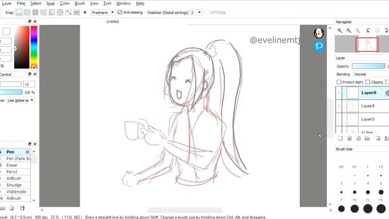Enable radial snap
Viewport: 389px width, 219px height.
tap(52, 12)
